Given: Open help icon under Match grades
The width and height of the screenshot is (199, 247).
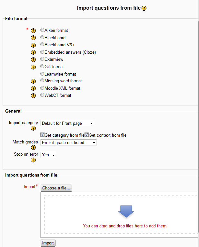Looking at the screenshot, I should [33, 148].
